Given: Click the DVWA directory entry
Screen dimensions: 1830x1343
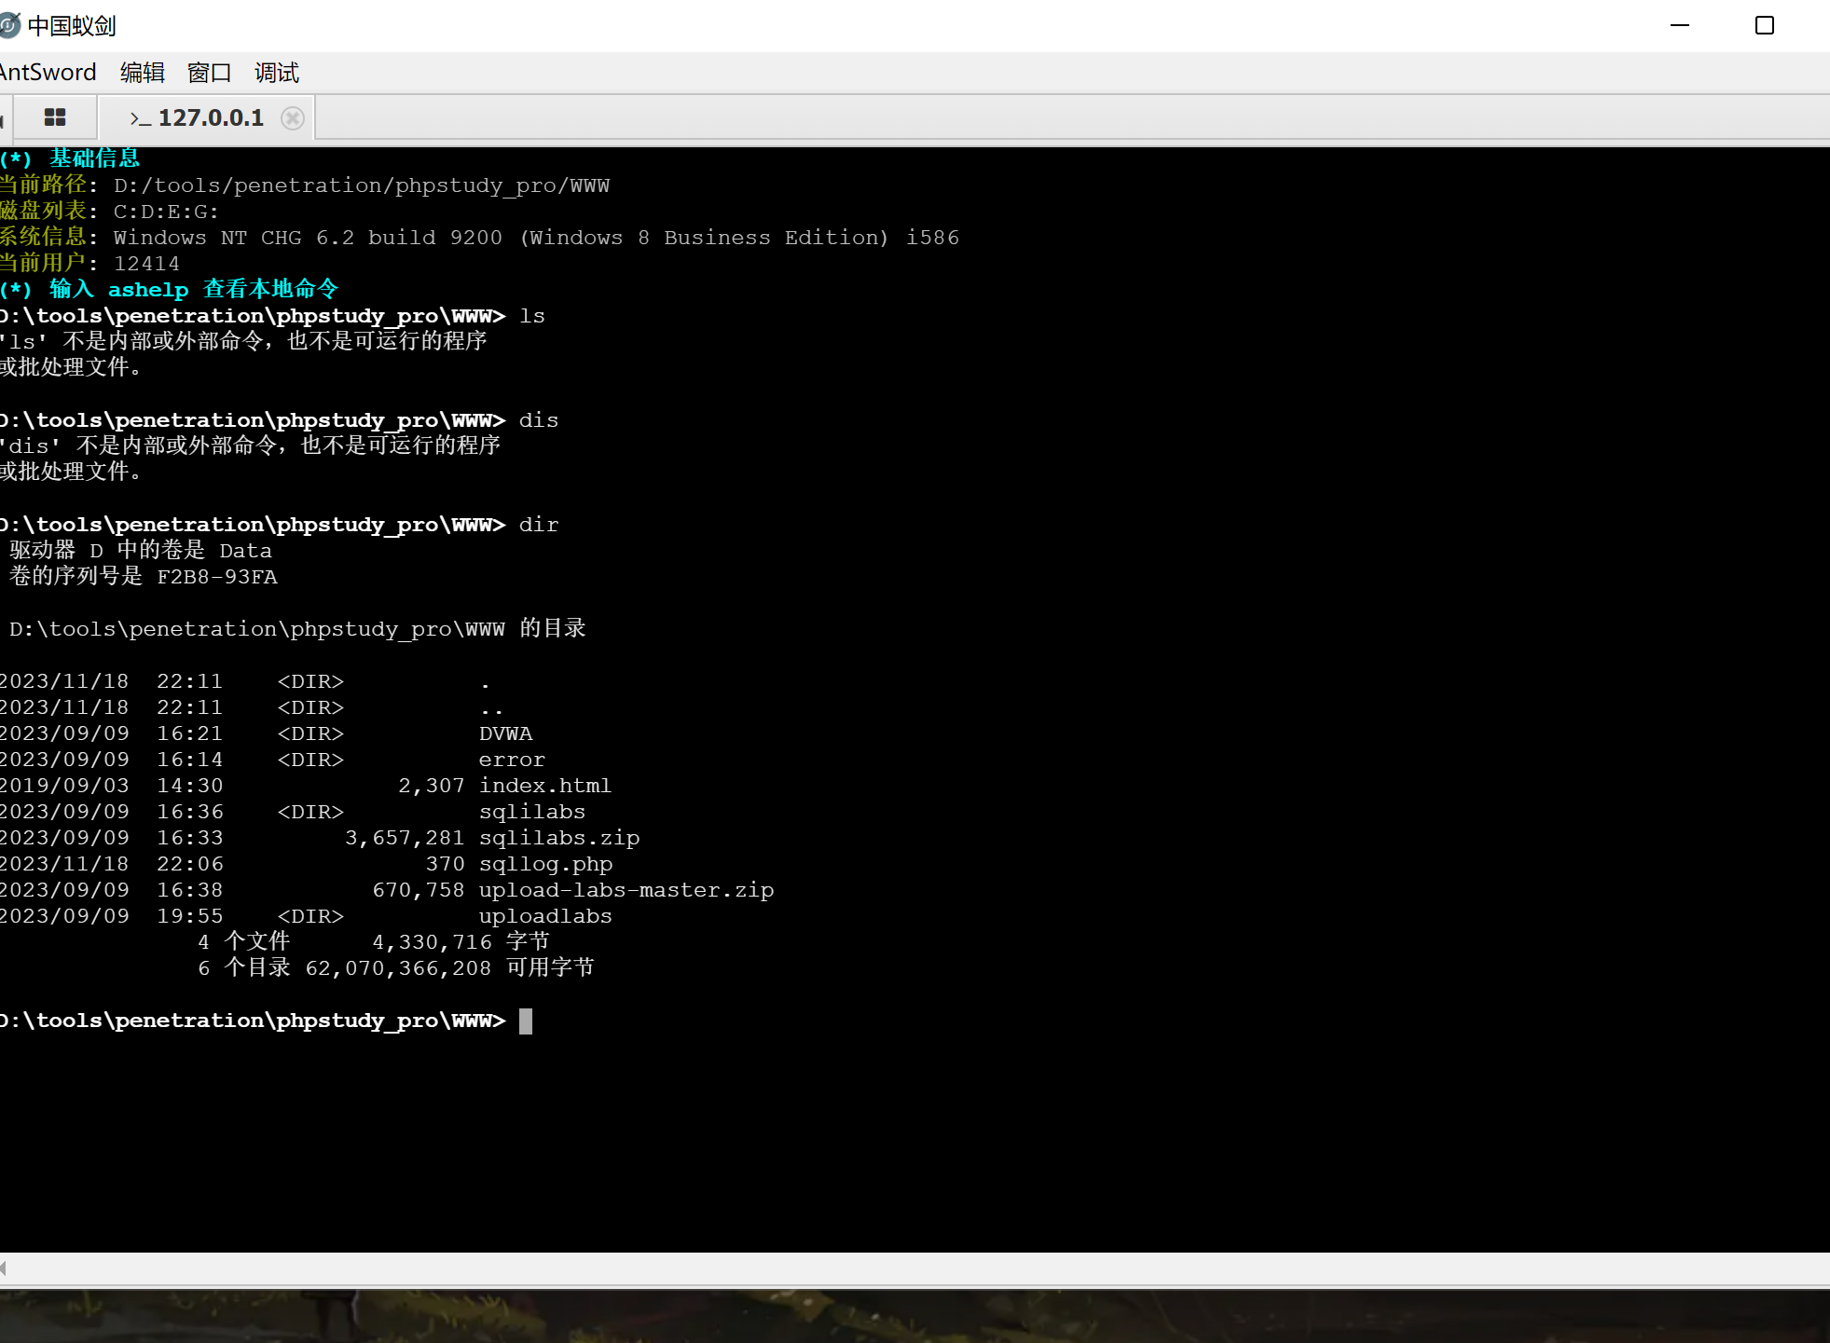Looking at the screenshot, I should [505, 733].
